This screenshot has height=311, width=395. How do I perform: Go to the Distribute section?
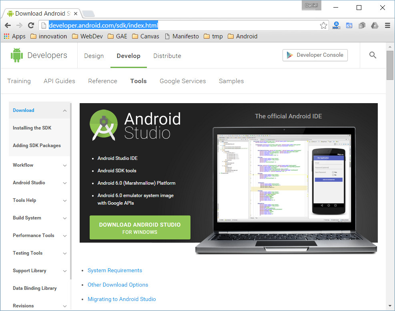(x=167, y=56)
